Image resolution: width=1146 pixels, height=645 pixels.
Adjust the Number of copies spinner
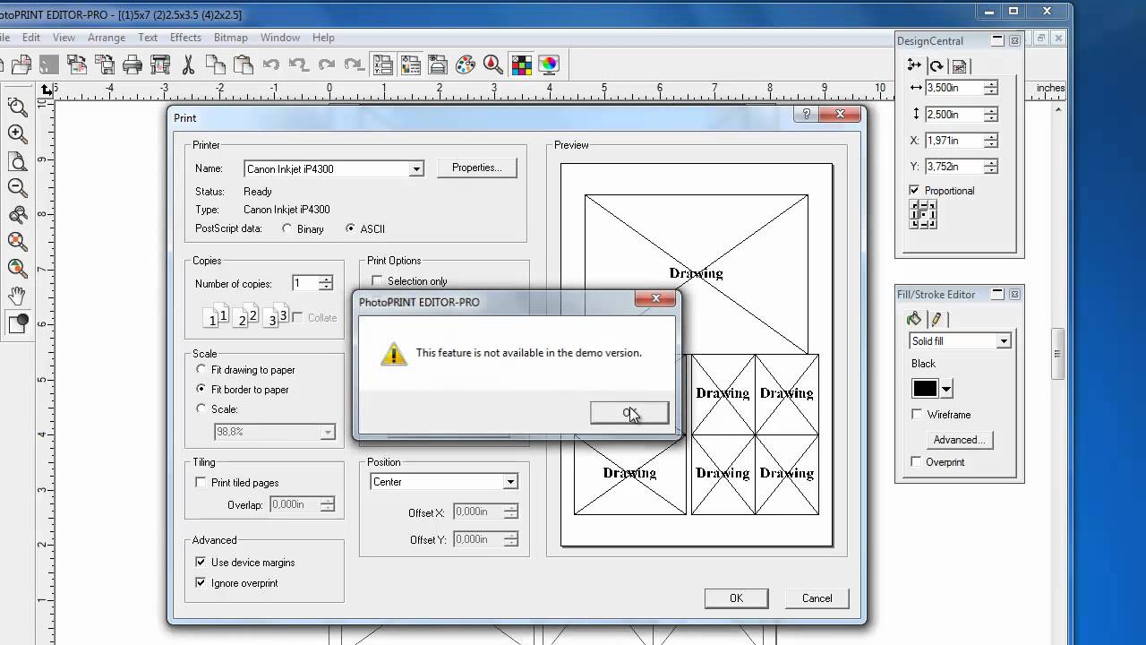(x=326, y=284)
